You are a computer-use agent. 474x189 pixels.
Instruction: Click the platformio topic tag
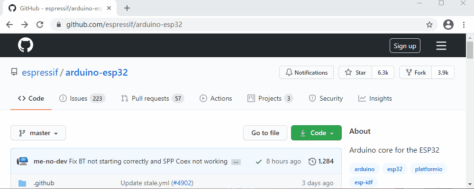(428, 169)
